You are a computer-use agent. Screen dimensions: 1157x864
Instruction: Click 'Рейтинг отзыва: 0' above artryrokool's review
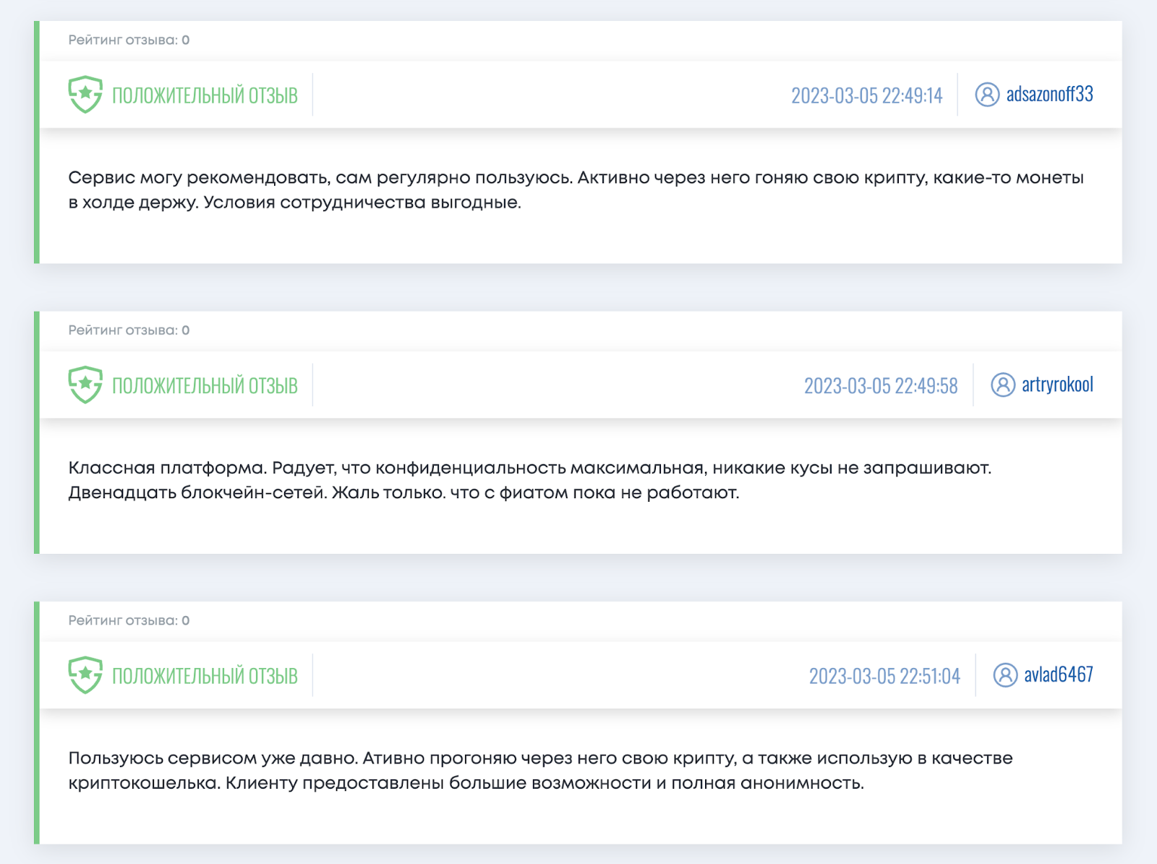click(x=129, y=330)
